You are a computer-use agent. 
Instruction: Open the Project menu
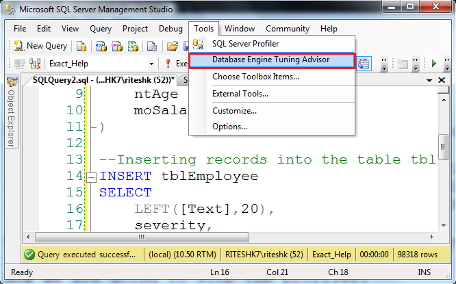point(136,29)
